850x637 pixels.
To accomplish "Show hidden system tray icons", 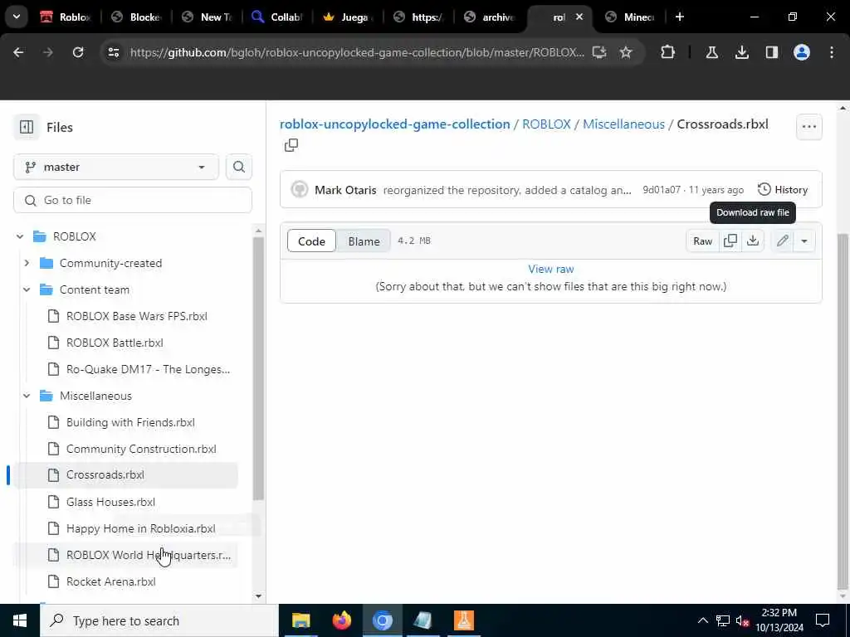I will coord(702,620).
